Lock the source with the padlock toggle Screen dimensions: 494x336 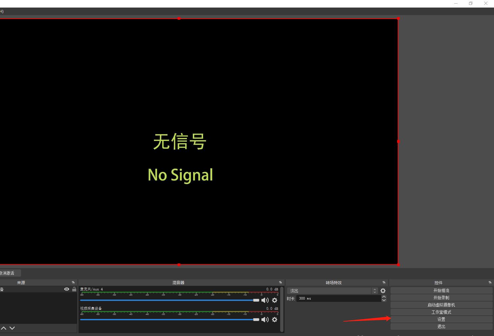click(74, 289)
